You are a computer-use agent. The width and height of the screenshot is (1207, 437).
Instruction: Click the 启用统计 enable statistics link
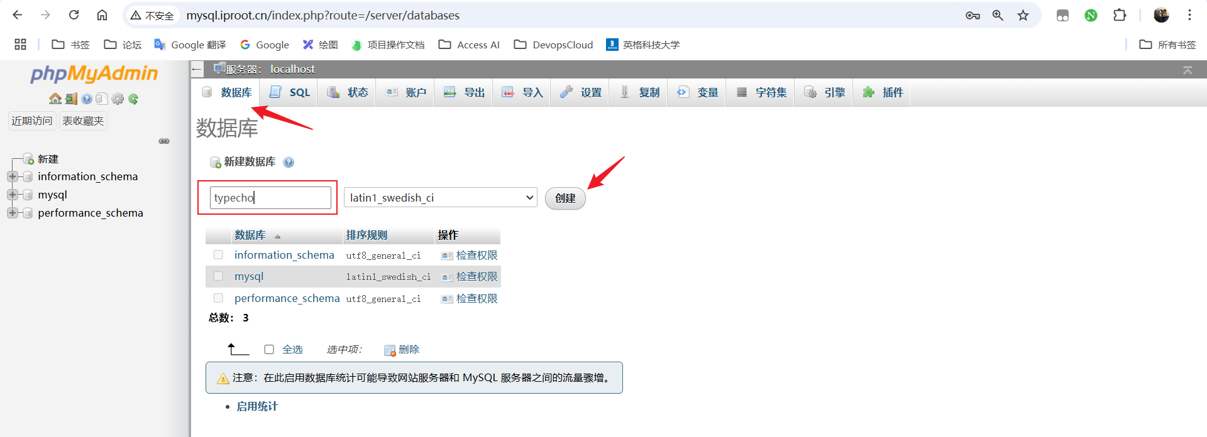pos(257,406)
